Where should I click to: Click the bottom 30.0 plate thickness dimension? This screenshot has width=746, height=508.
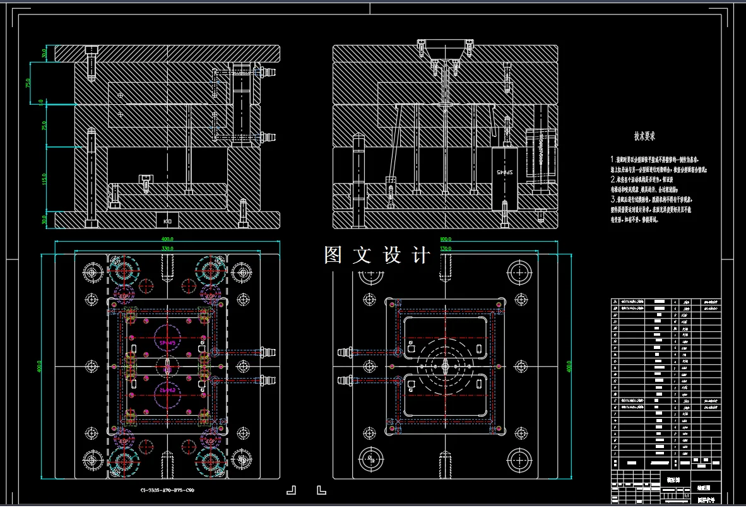tap(44, 220)
